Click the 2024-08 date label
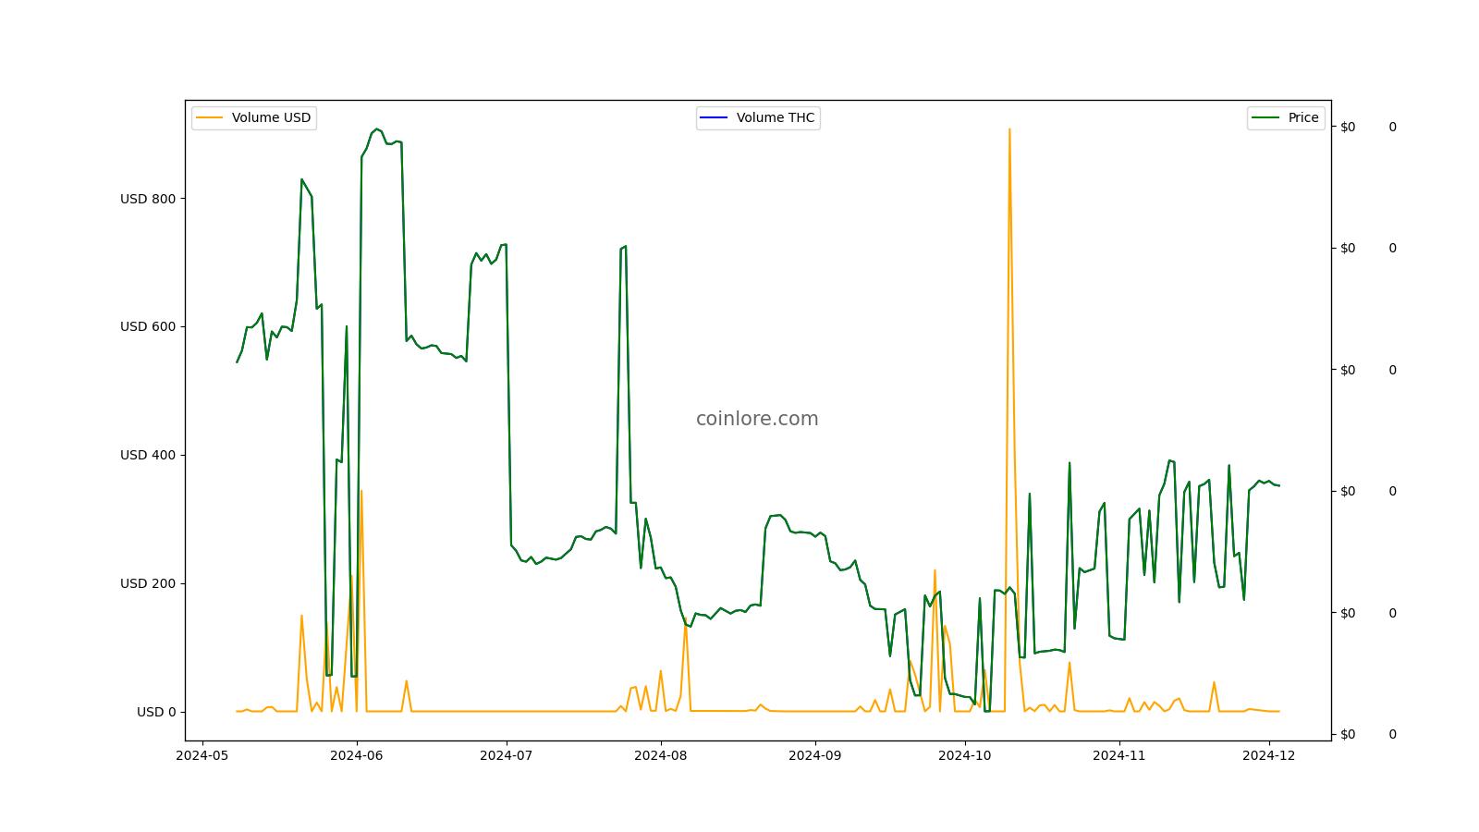1479x832 pixels. 660,755
